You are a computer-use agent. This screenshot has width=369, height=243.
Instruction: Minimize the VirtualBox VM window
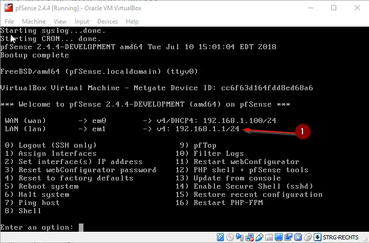pyautogui.click(x=311, y=8)
